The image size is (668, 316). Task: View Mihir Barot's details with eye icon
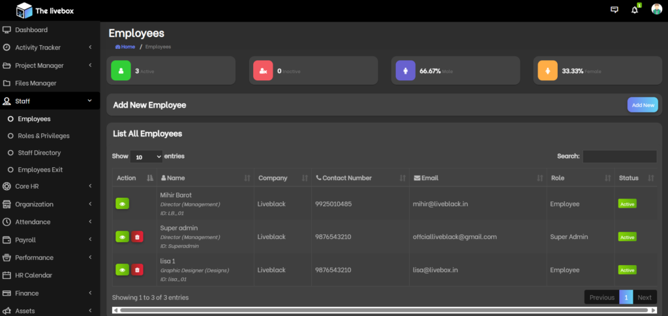pyautogui.click(x=123, y=204)
